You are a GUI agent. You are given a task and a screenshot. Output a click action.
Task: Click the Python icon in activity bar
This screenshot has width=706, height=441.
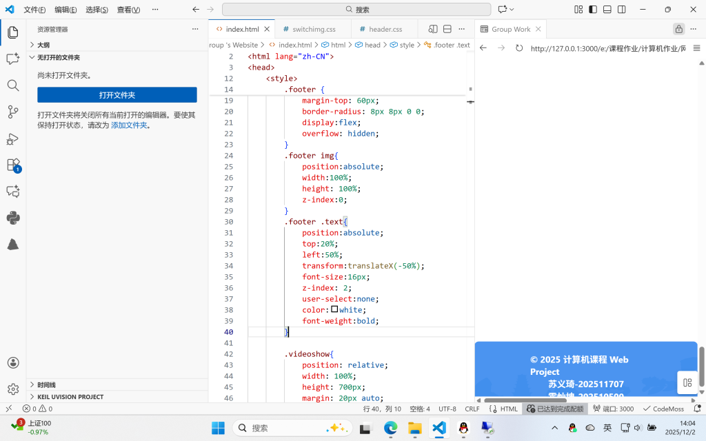tap(12, 218)
